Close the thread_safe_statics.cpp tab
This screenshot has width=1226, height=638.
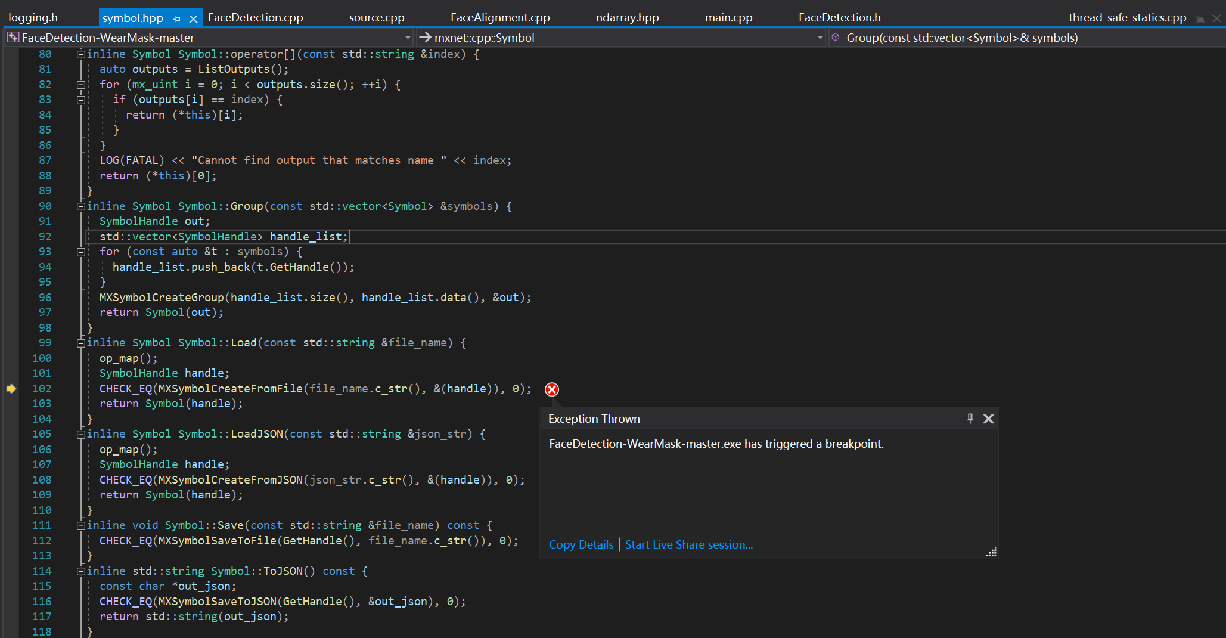tap(1216, 19)
